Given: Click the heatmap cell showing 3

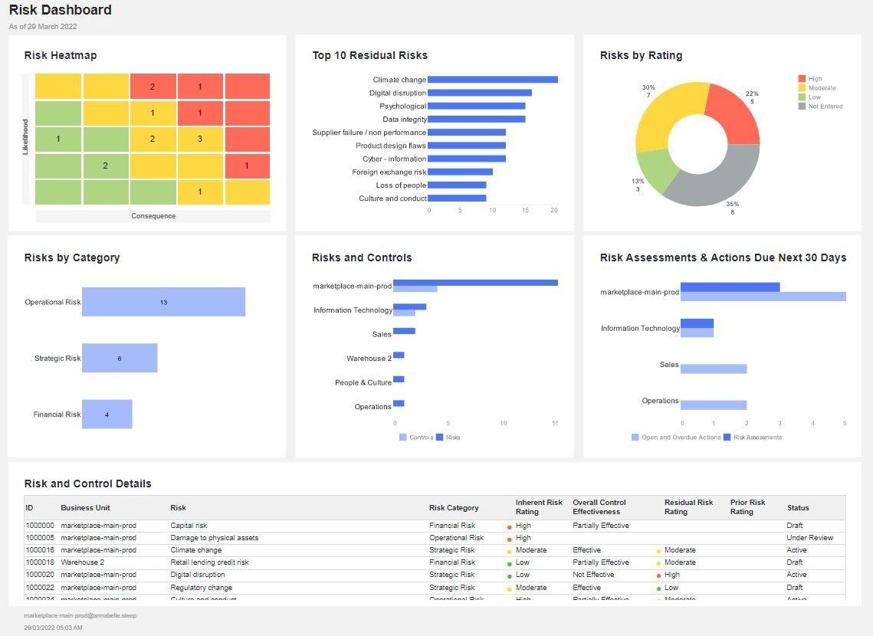Looking at the screenshot, I should pos(200,139).
